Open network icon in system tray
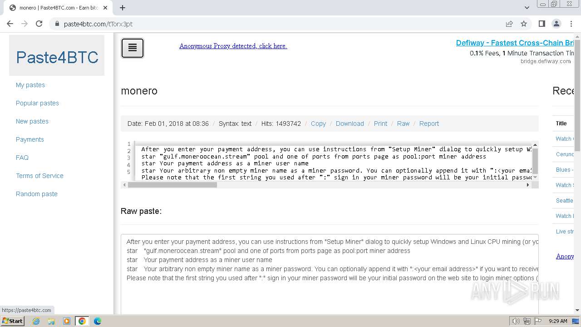The width and height of the screenshot is (581, 327). click(527, 321)
